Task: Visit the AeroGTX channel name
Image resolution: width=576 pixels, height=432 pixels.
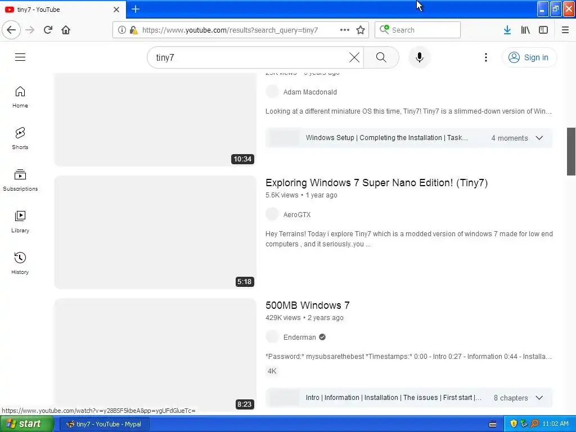Action: (x=297, y=215)
